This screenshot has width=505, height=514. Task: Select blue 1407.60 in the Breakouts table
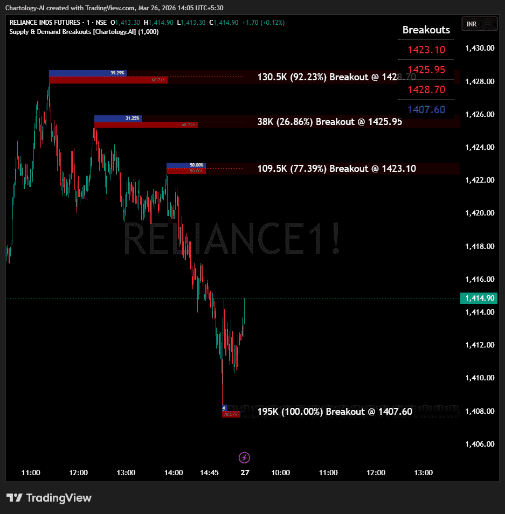click(426, 110)
